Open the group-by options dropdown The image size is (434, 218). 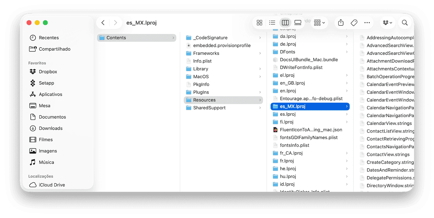click(x=319, y=23)
